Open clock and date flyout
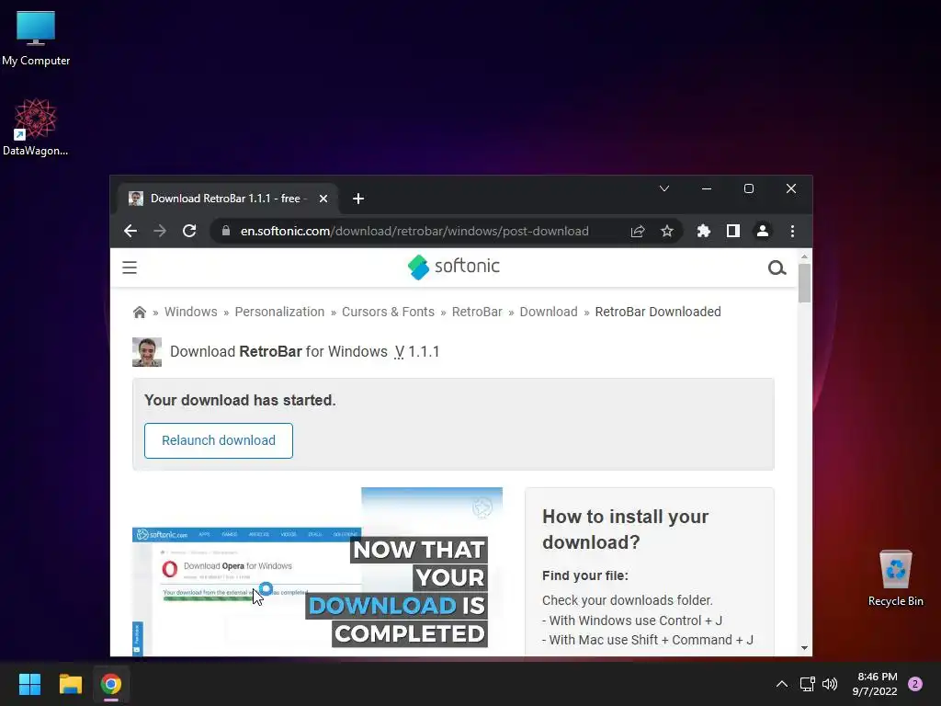 coord(875,684)
